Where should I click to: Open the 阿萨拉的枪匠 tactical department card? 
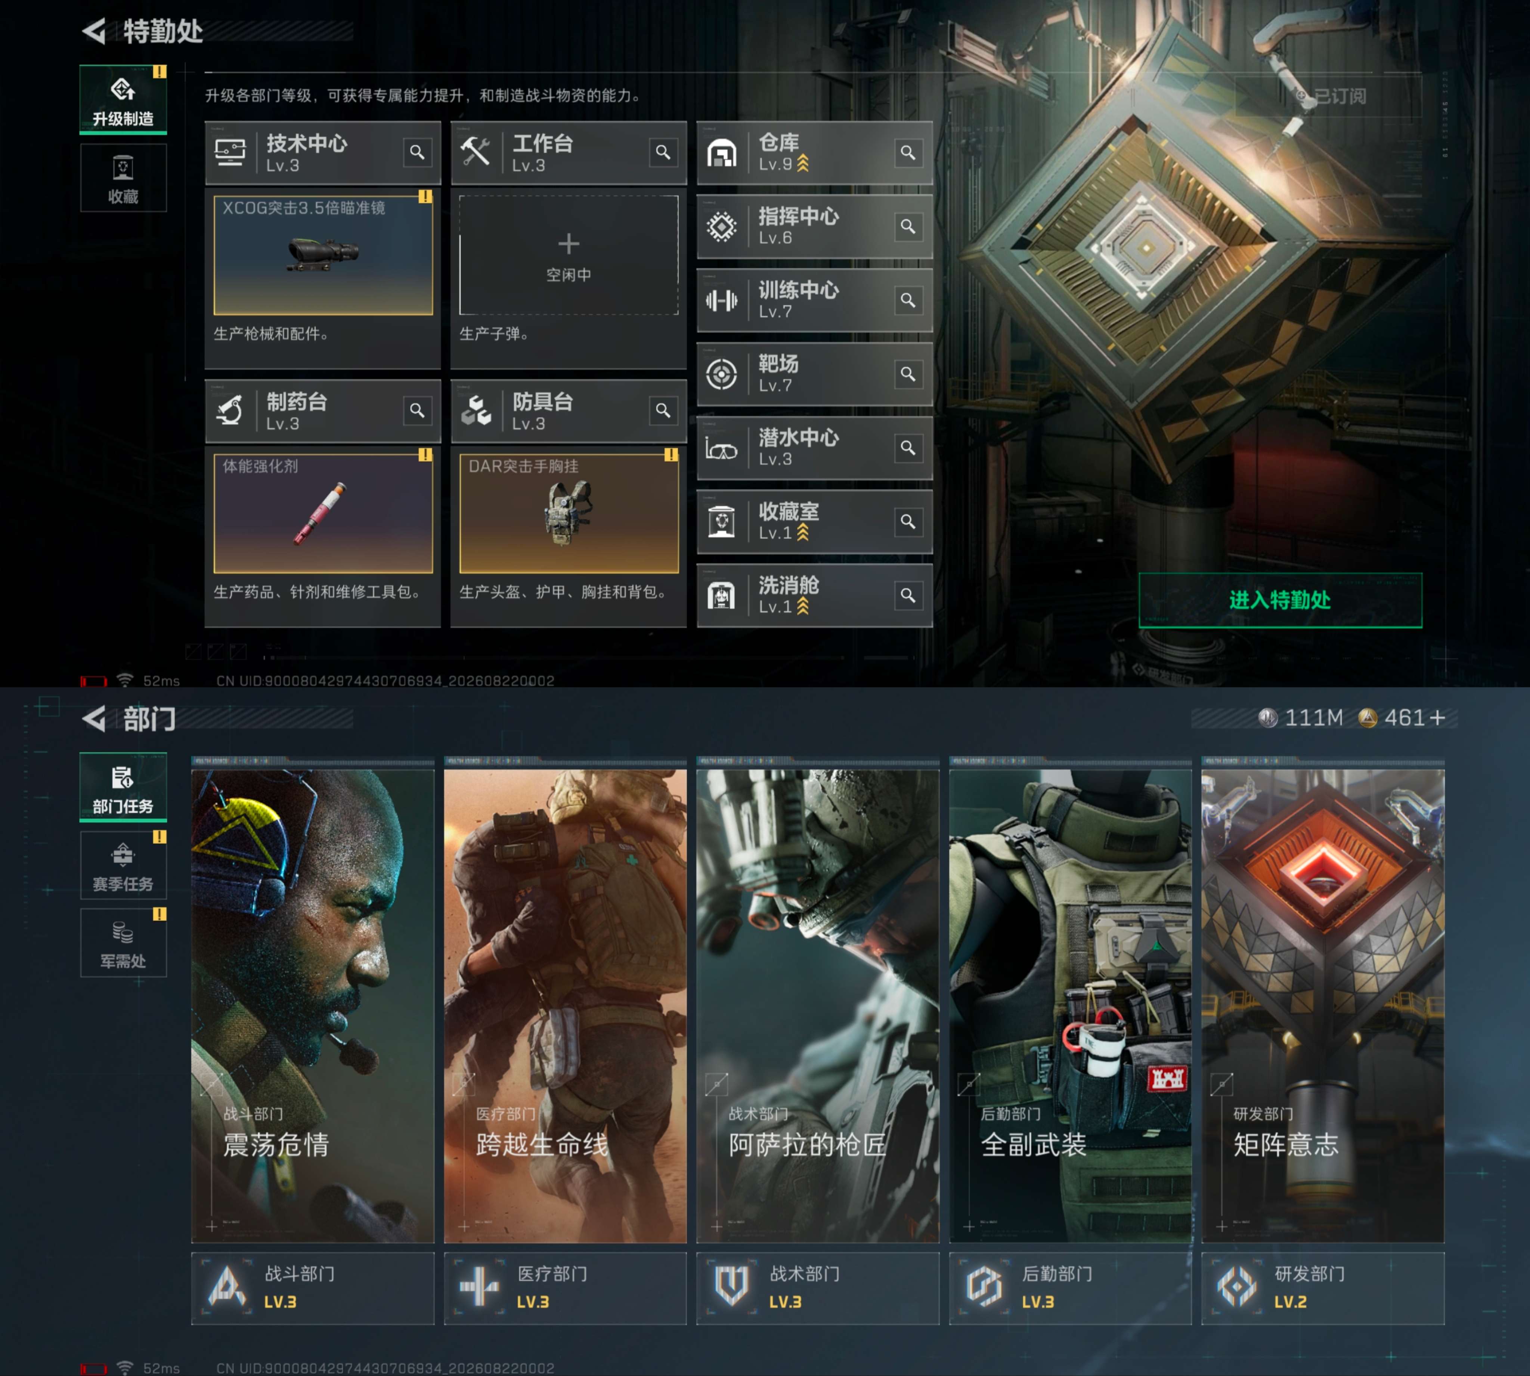(818, 1005)
